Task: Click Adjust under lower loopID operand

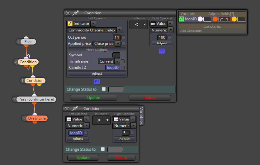Action: click(x=78, y=139)
